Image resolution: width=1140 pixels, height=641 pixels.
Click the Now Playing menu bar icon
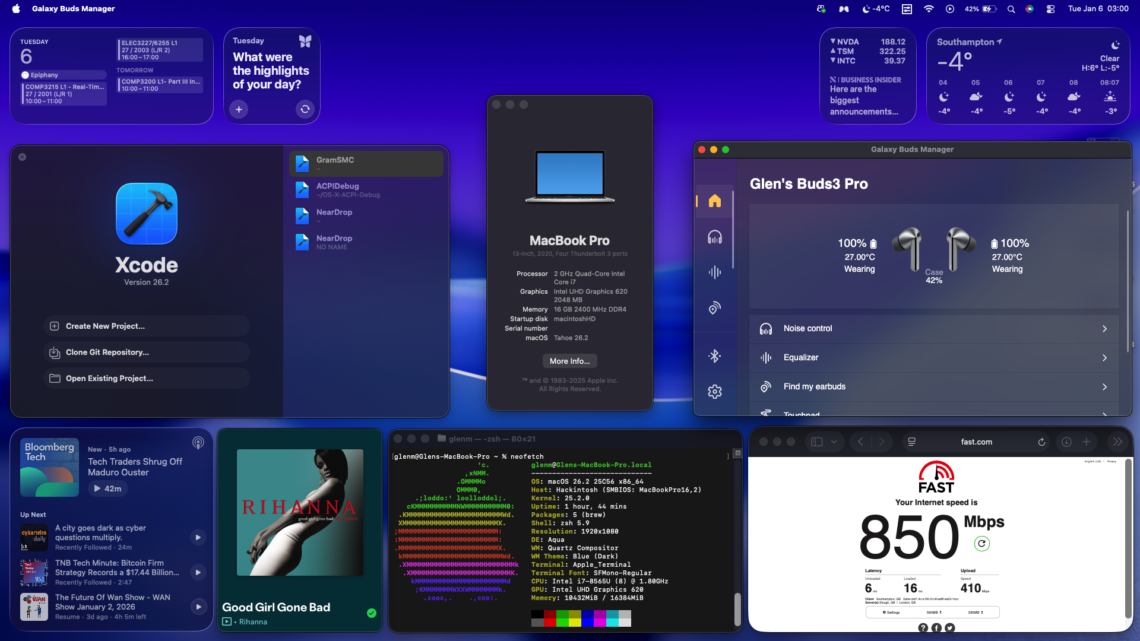point(950,9)
